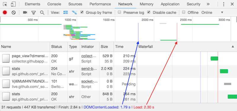Click Finish: 2.84 s status text
The height and width of the screenshot is (111, 237).
pos(69,107)
